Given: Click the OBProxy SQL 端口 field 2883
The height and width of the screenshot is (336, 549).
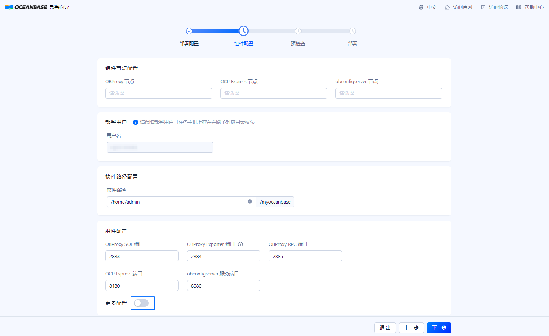Looking at the screenshot, I should (x=142, y=256).
